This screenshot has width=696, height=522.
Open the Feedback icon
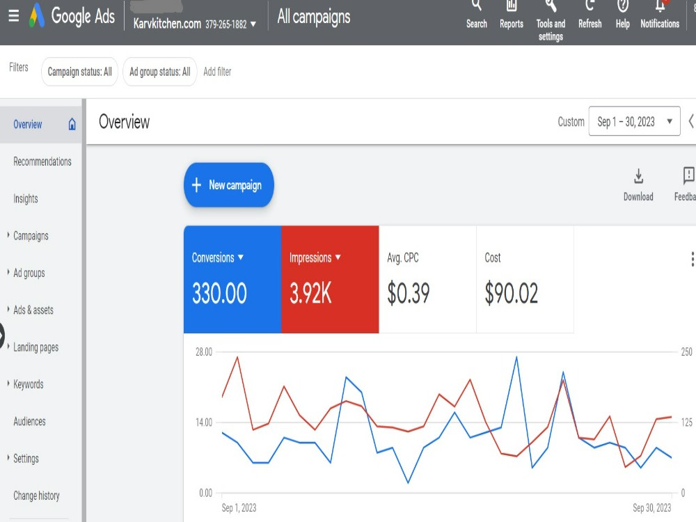688,176
